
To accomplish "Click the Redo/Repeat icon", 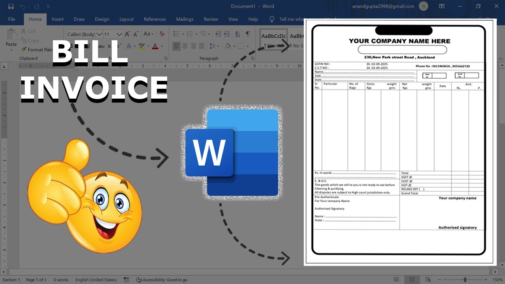I will point(37,7).
